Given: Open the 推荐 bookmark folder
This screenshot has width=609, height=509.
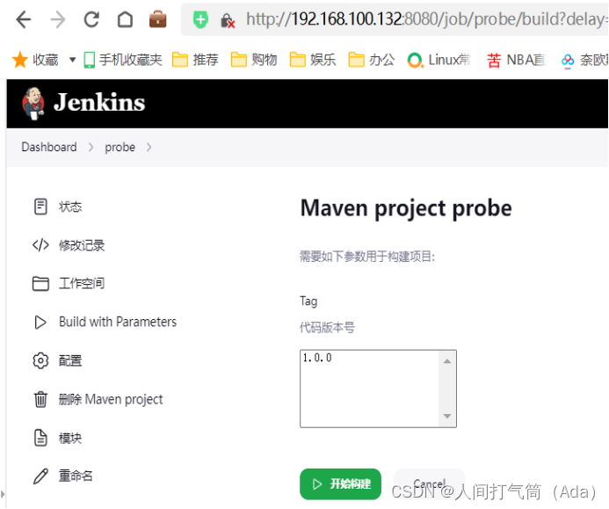Looking at the screenshot, I should click(195, 60).
